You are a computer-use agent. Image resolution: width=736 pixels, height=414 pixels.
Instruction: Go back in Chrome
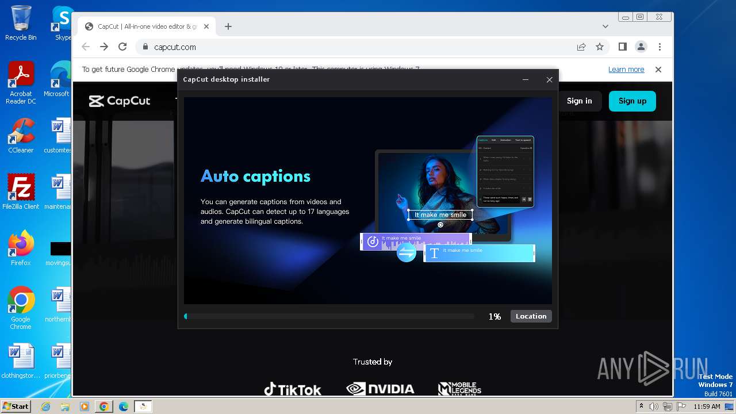pos(86,47)
